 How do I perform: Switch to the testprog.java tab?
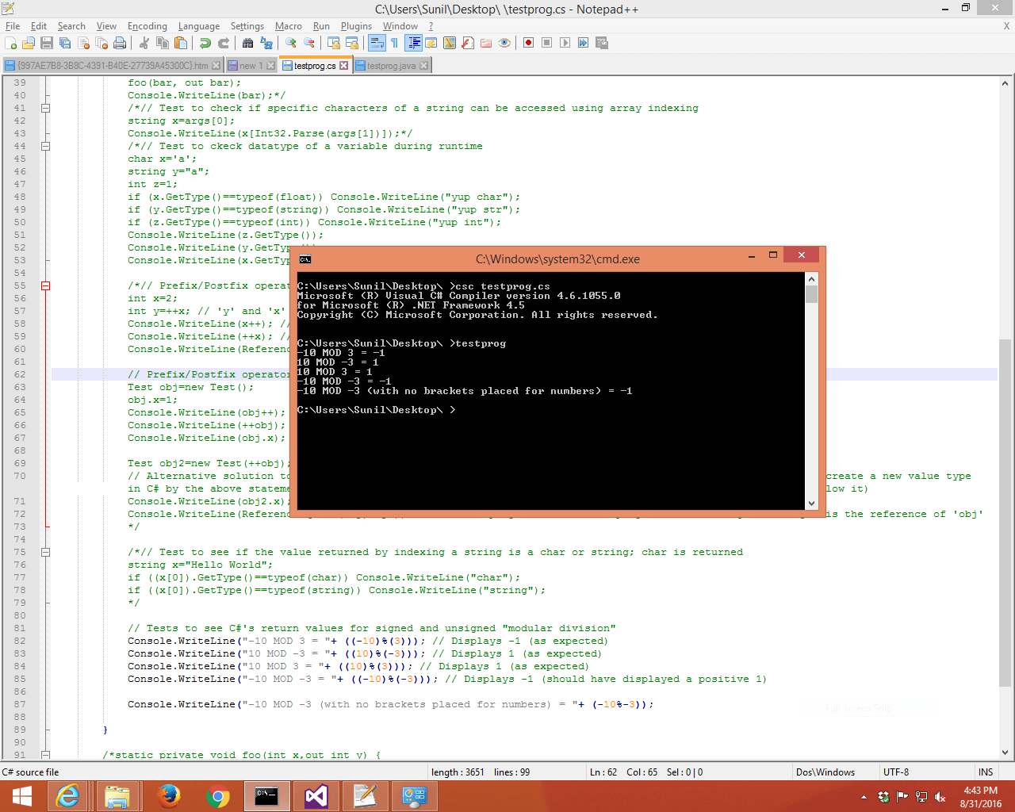pos(391,66)
